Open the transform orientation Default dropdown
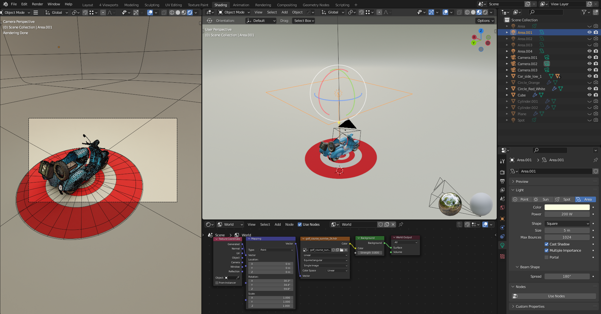The image size is (601, 314). [261, 21]
